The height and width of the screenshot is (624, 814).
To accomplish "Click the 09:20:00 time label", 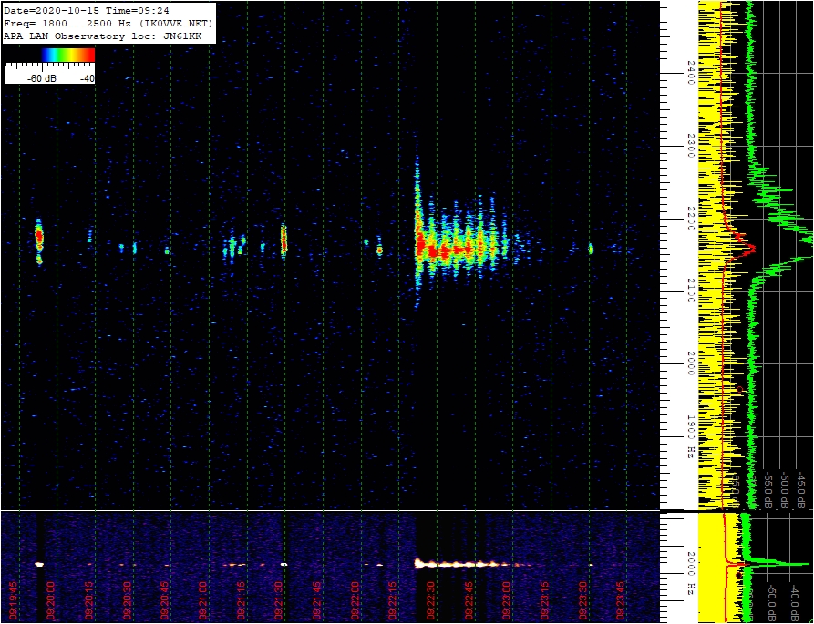I will (51, 599).
